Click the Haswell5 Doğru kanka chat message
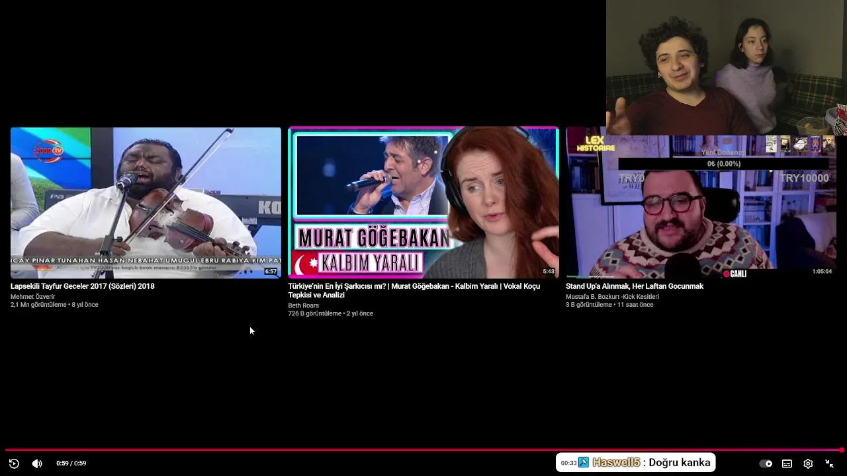The height and width of the screenshot is (476, 847). 635,463
